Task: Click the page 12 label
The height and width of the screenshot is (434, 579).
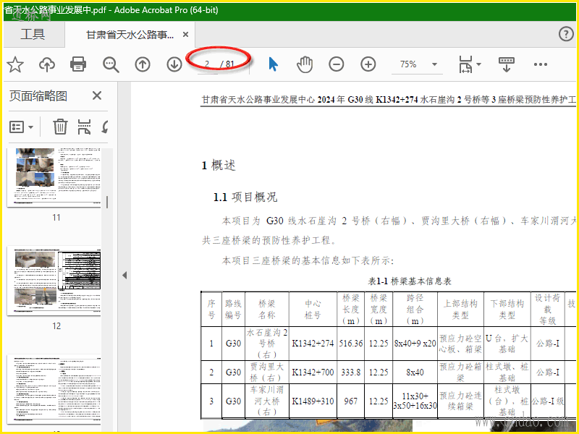Action: [x=56, y=326]
